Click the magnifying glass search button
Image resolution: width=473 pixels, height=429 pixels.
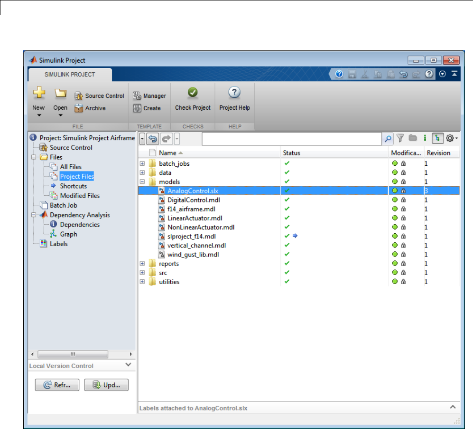tap(388, 139)
